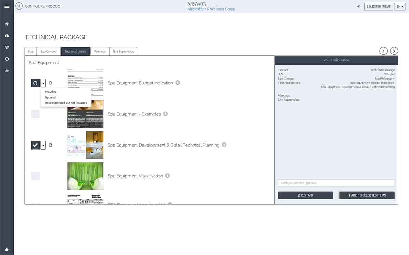Open the heartbeat icon in the sidebar
Viewport: 409px width, 255px height.
click(x=7, y=47)
